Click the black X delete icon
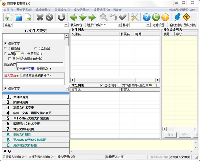200x161 pixels. tap(40, 17)
